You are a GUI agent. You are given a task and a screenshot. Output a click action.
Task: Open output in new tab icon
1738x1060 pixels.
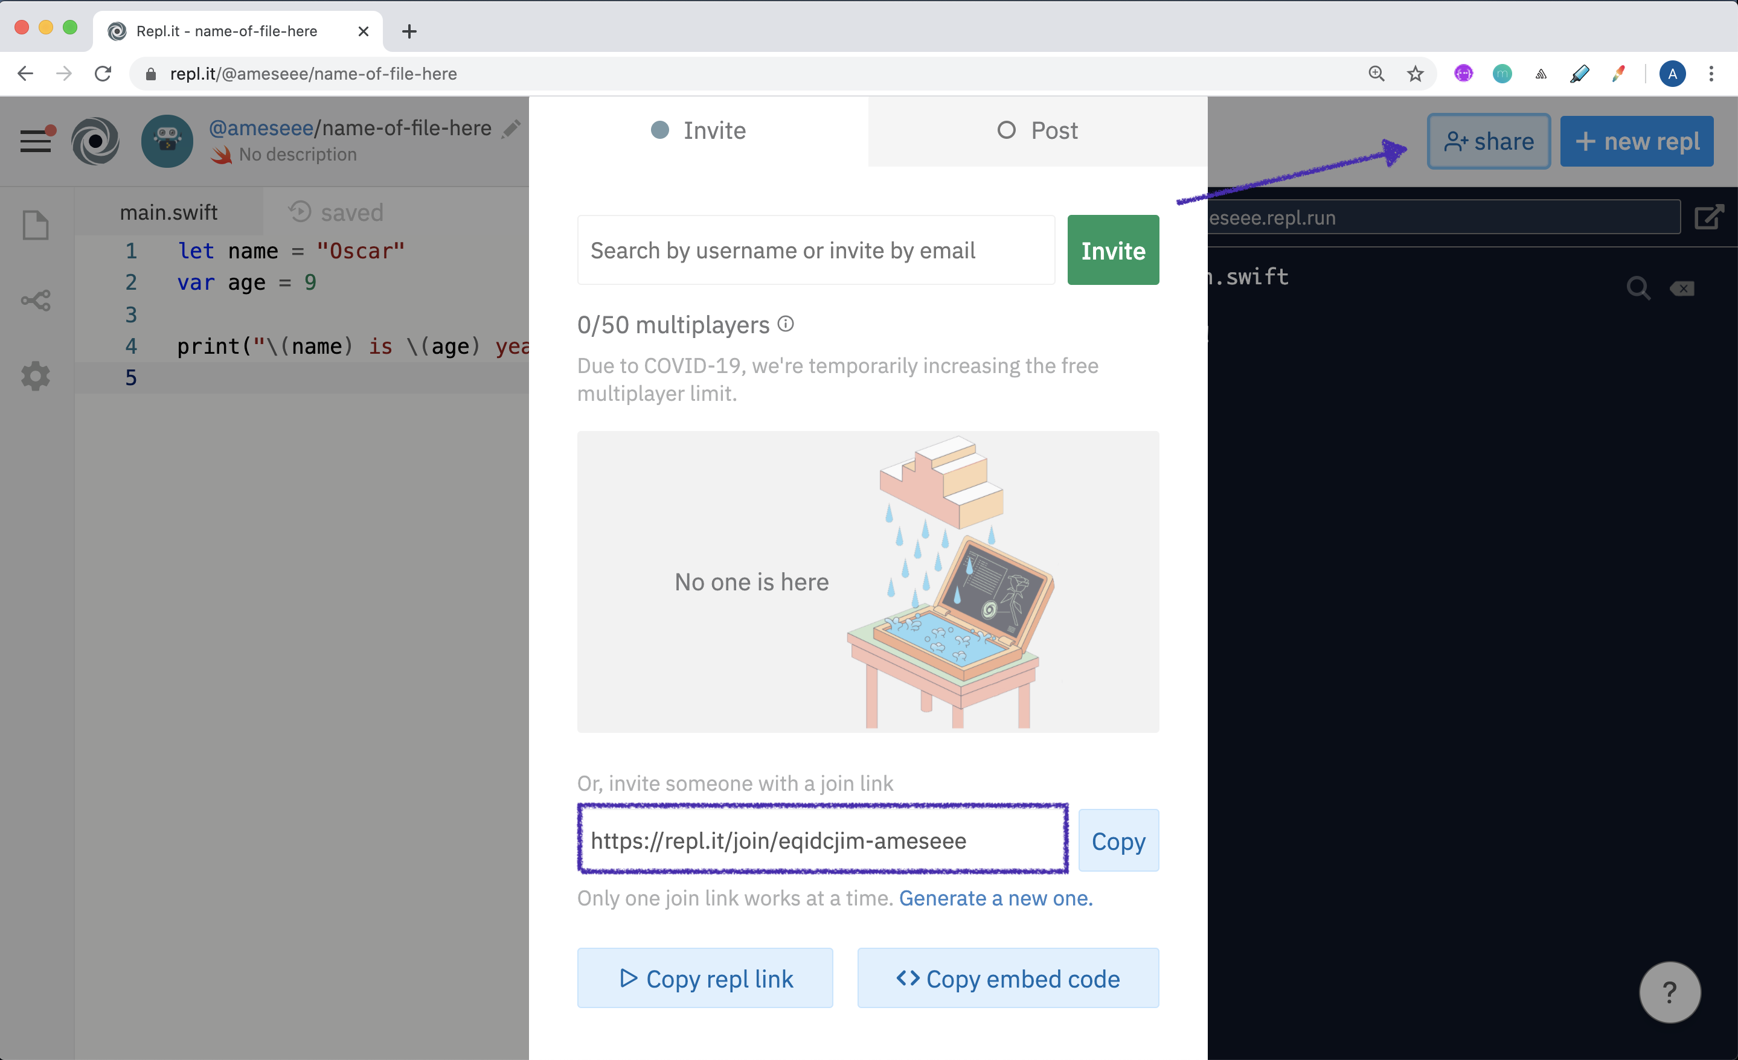[1710, 217]
